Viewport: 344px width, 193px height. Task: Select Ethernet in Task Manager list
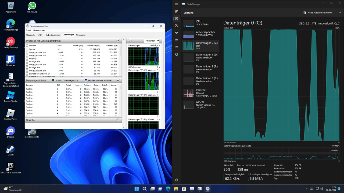click(200, 93)
